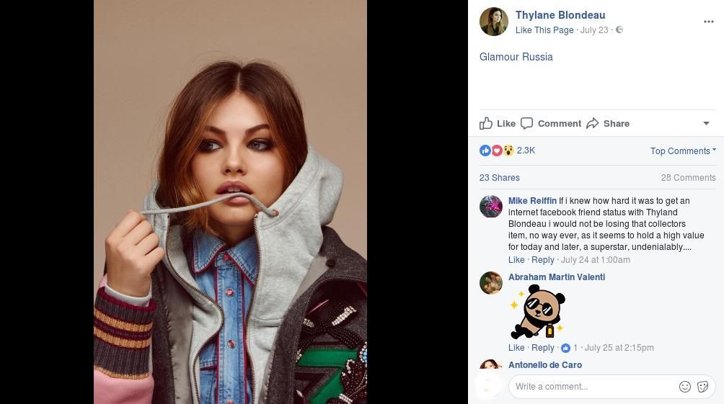Open the post options ellipsis menu

point(708,22)
